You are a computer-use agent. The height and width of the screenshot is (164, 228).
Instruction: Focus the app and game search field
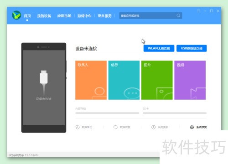[150, 15]
